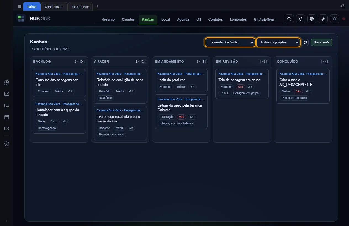Go to Contatos menu item
The height and width of the screenshot is (226, 349).
215,20
